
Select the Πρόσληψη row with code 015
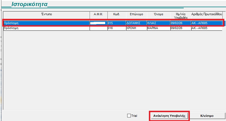[46, 23]
